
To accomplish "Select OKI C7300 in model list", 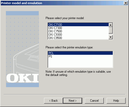I will [x=78, y=28].
